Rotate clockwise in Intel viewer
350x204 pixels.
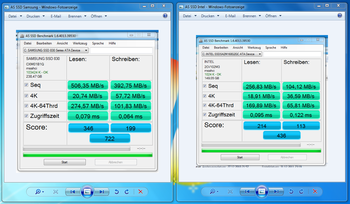301,192
